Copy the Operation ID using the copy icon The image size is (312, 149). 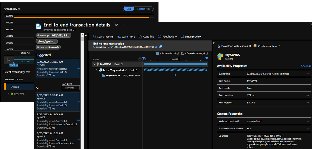coord(160,47)
